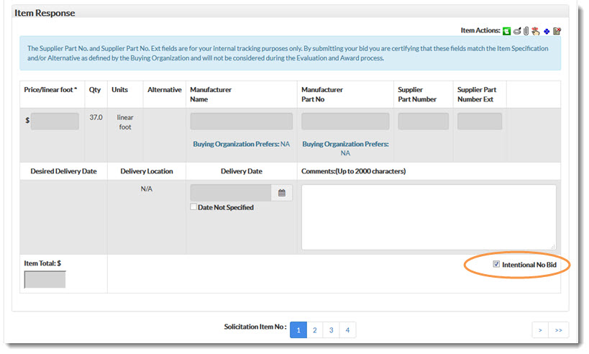The height and width of the screenshot is (354, 589).
Task: Click the 'Item Actions:' label
Action: (480, 30)
